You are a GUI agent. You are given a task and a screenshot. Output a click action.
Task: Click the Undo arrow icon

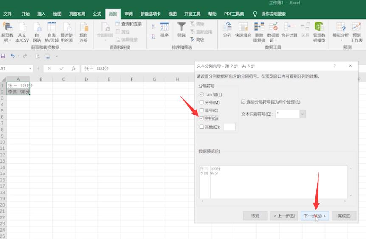[13, 56]
